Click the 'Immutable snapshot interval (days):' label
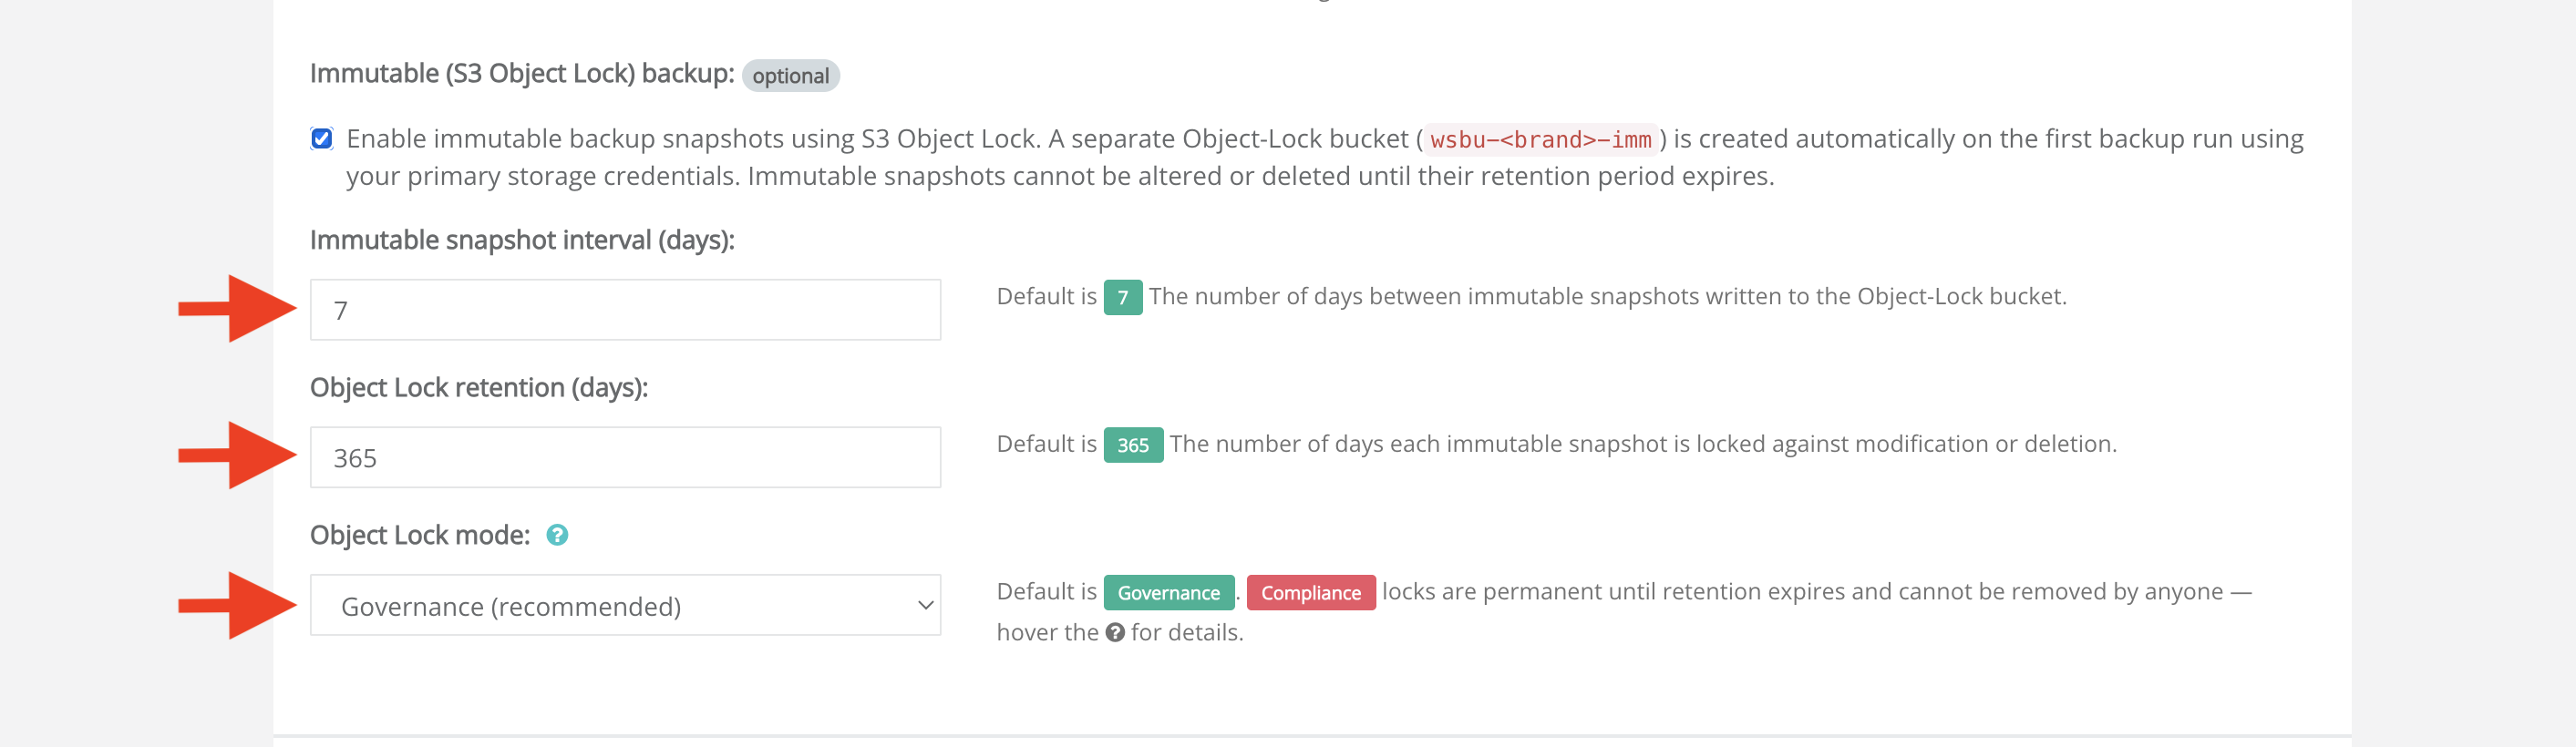 click(x=522, y=241)
